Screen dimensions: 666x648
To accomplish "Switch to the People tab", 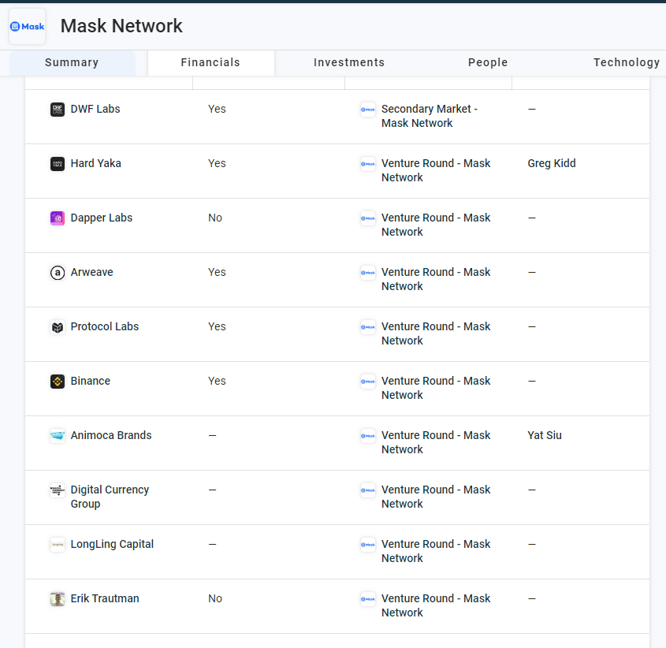I will pos(487,62).
